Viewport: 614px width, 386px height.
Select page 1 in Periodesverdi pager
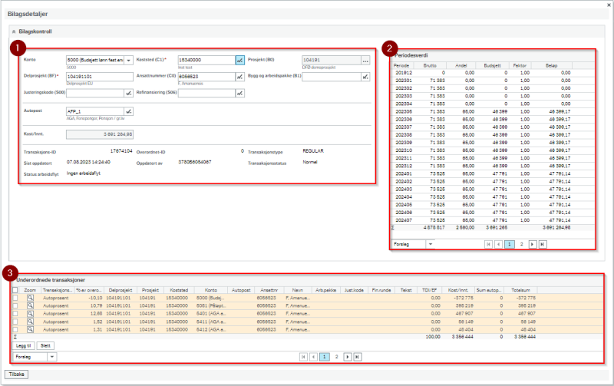510,244
